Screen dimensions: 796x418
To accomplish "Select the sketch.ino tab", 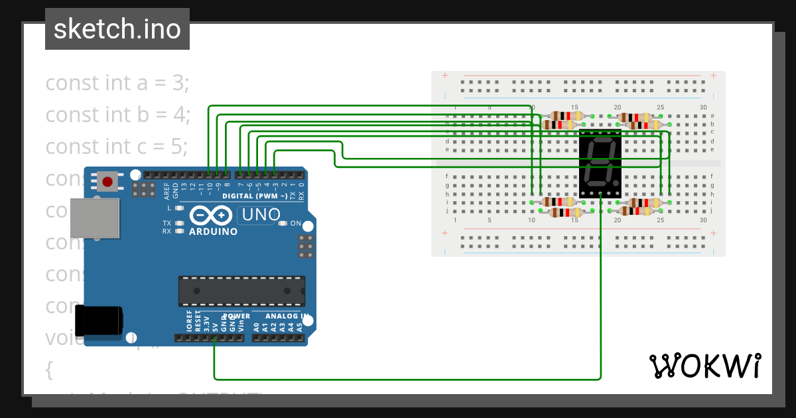I will (x=117, y=29).
